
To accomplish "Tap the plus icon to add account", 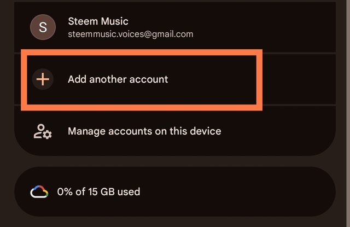I will tap(43, 79).
